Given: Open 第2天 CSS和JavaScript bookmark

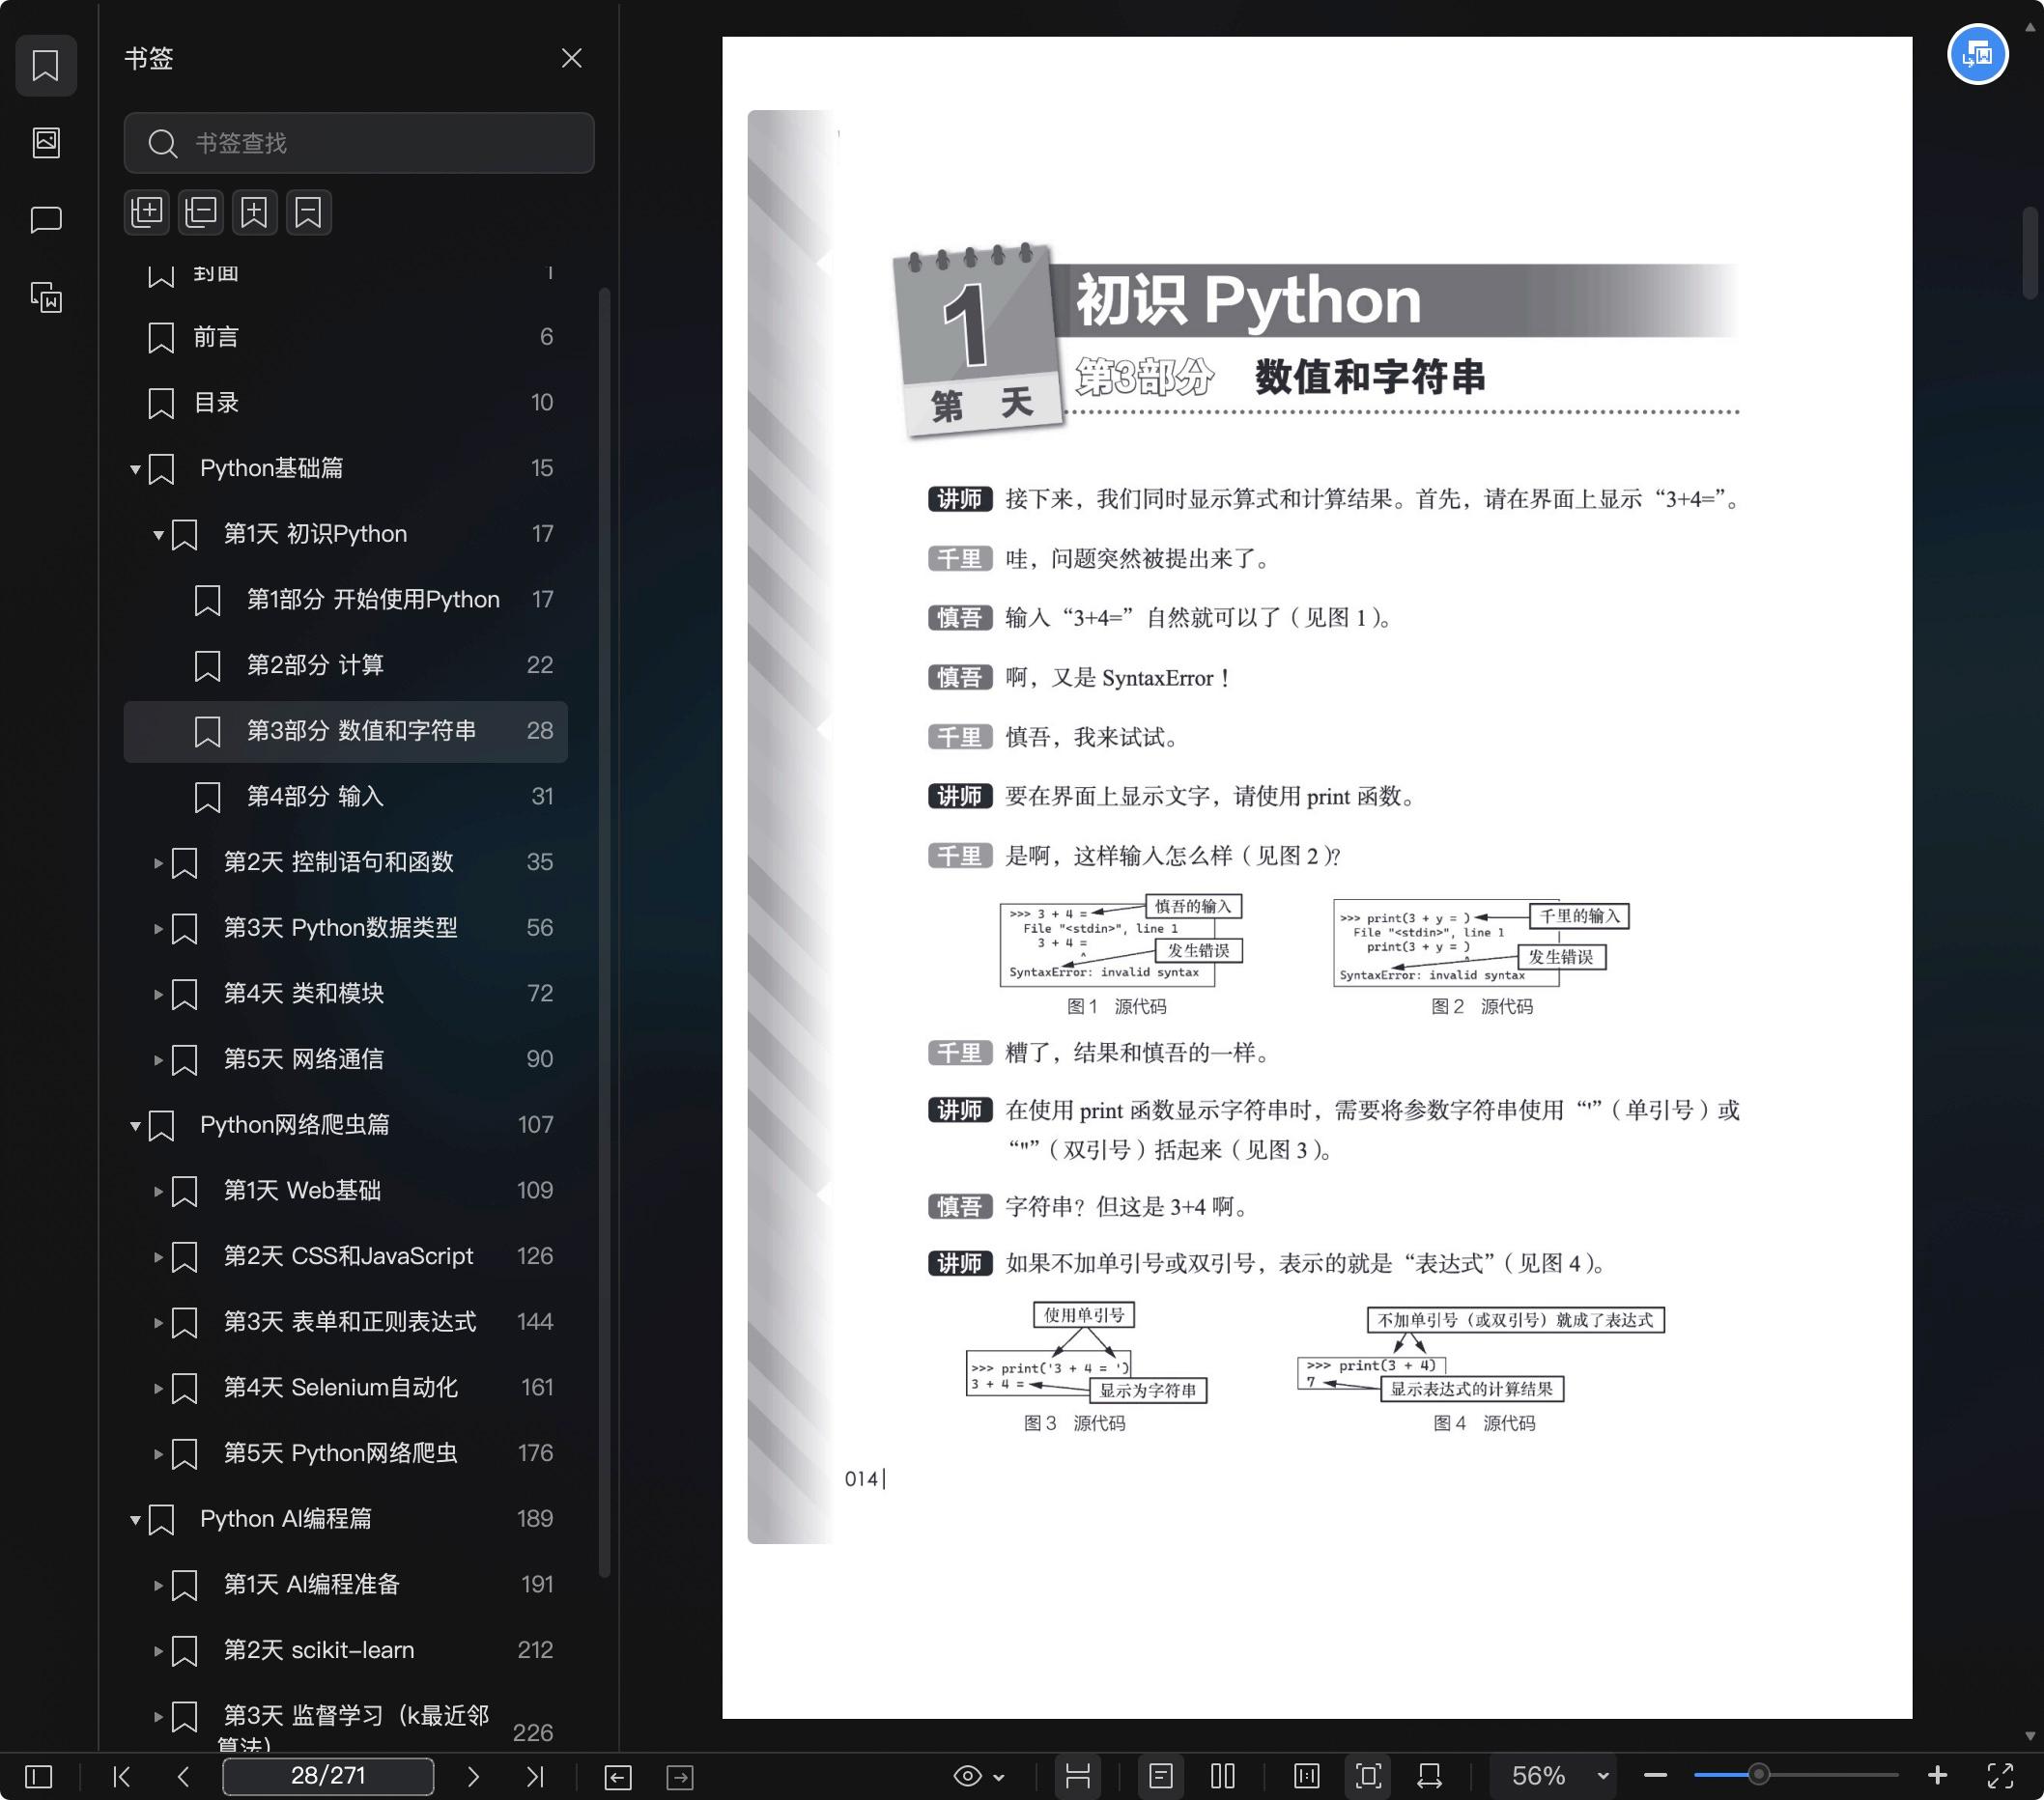Looking at the screenshot, I should (x=346, y=1256).
